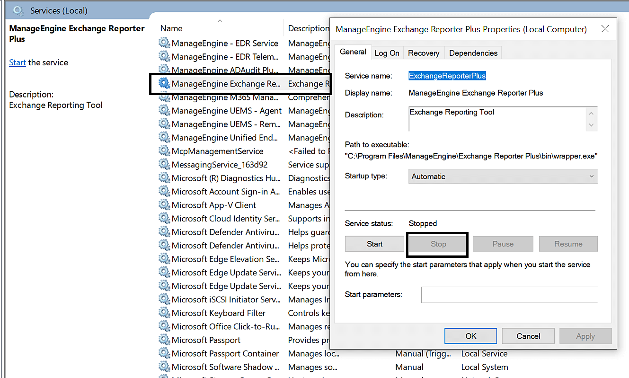Click gear icon for Microsoft Passport Container
The width and height of the screenshot is (629, 378).
pyautogui.click(x=164, y=353)
